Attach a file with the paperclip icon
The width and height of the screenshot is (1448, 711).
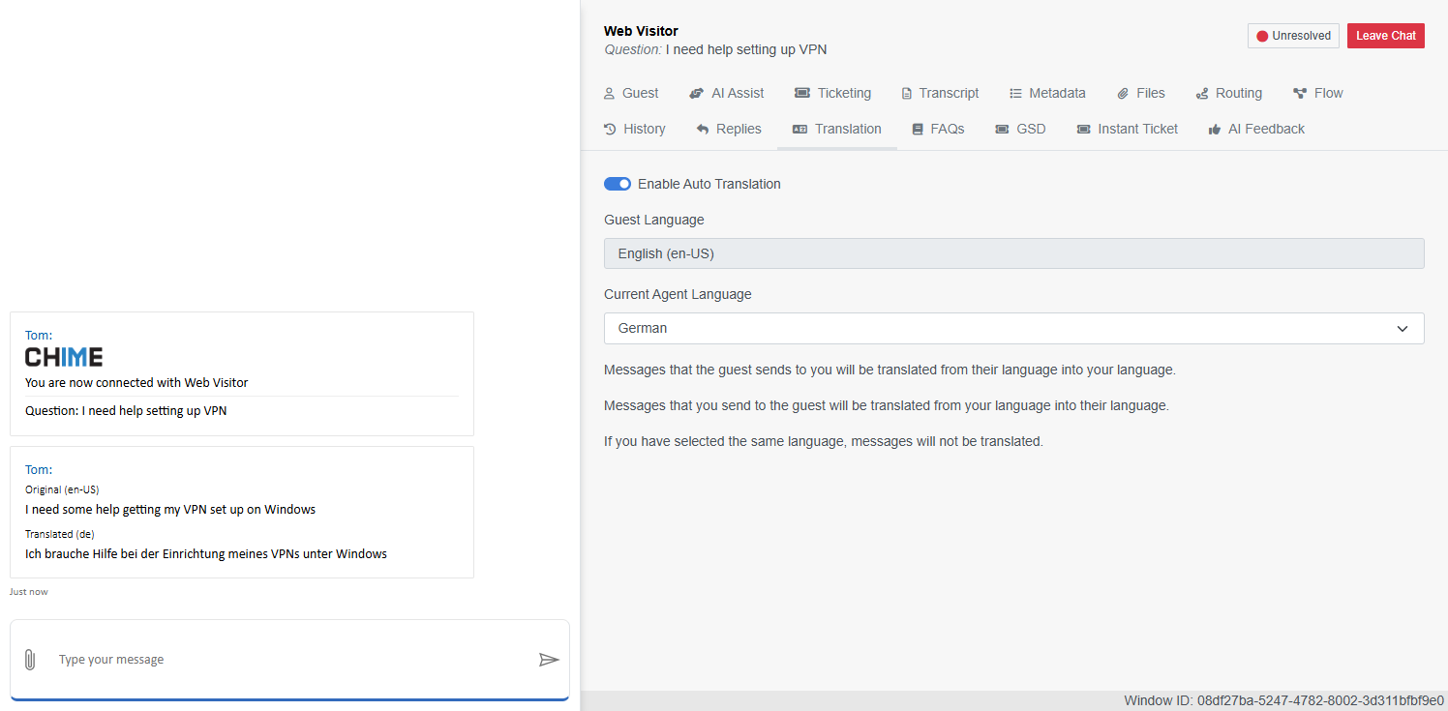[30, 660]
